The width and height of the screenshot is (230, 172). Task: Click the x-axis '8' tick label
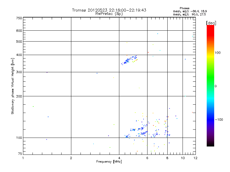point(167,158)
